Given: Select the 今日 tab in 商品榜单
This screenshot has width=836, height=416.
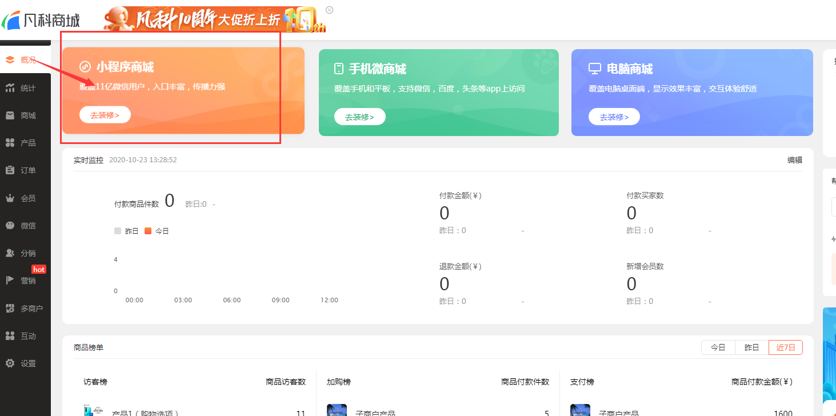Looking at the screenshot, I should coord(718,347).
